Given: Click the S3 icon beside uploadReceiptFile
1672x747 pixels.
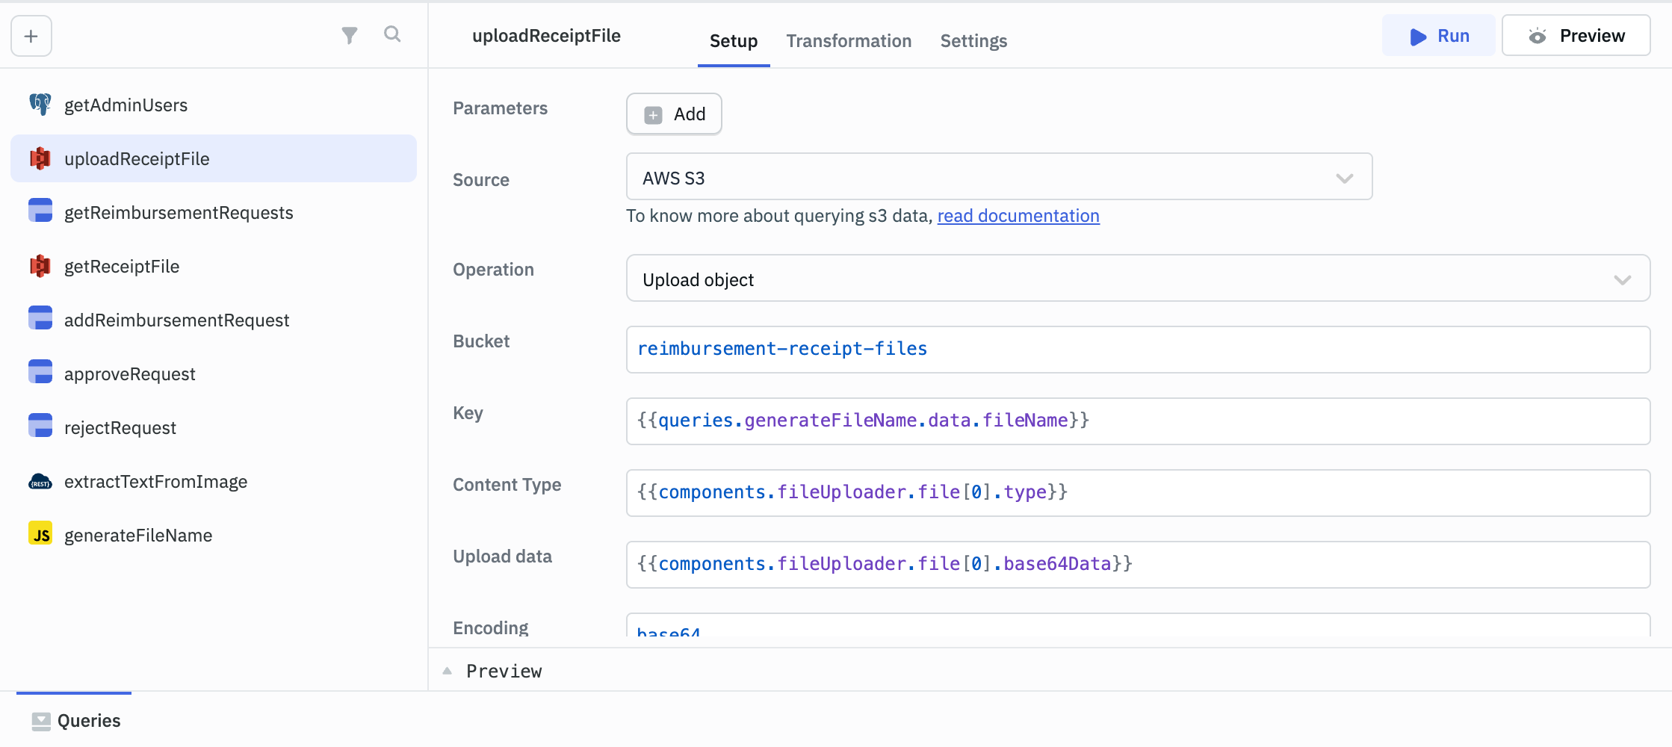Looking at the screenshot, I should click(x=40, y=158).
